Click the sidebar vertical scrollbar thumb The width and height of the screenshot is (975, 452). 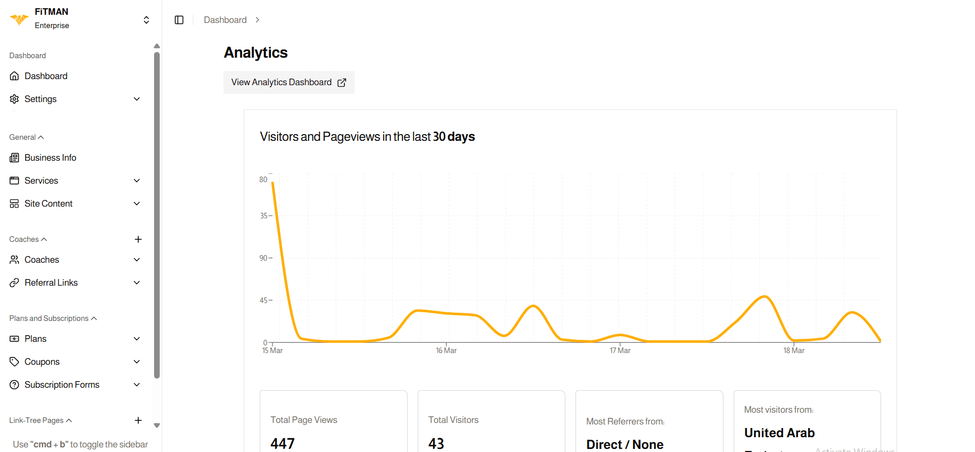[x=157, y=214]
